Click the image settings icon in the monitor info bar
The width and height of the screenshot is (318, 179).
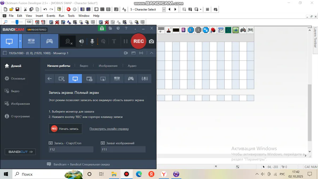[134, 53]
